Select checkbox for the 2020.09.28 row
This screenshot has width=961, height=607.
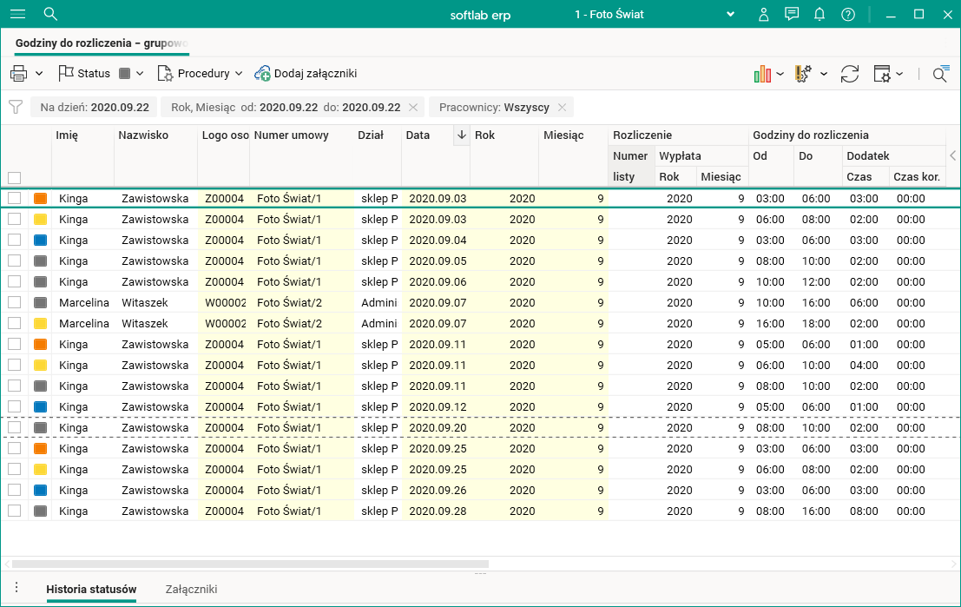coord(14,511)
